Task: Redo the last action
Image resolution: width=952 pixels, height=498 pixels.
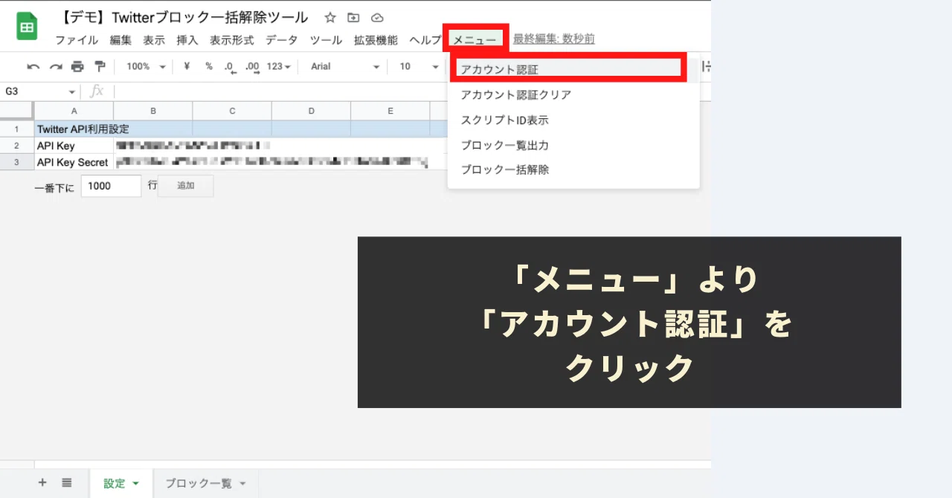Action: 56,67
